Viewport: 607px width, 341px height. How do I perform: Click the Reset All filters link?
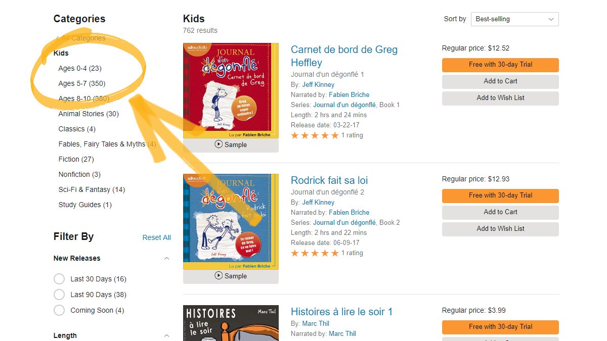coord(156,237)
